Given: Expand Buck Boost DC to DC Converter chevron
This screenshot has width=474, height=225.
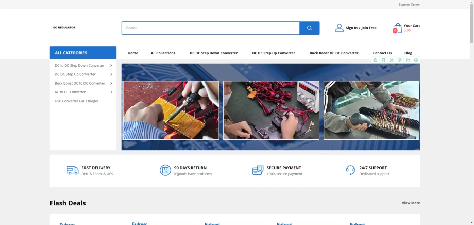Looking at the screenshot, I should 111,83.
